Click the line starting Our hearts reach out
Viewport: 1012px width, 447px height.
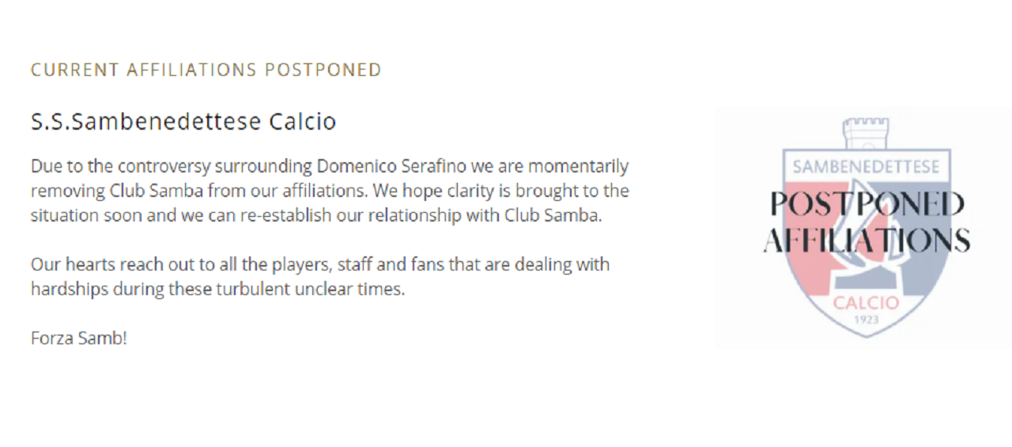320,264
